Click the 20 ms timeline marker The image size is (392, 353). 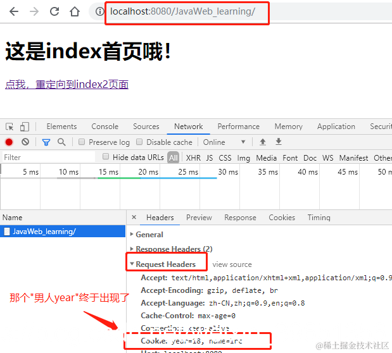point(148,172)
